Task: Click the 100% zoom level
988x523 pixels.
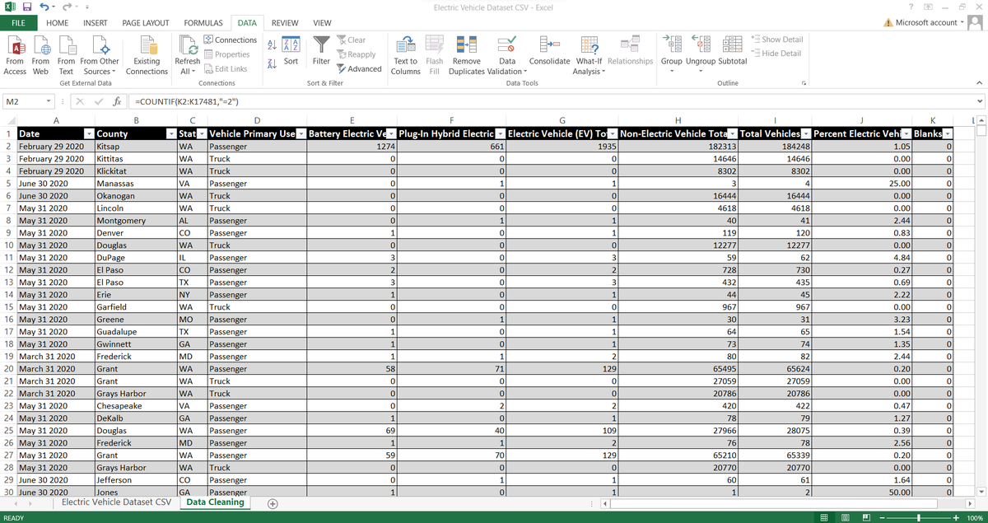Action: click(x=973, y=516)
